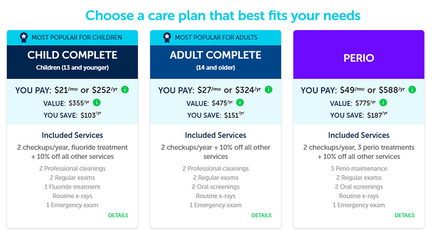432x240 pixels.
Task: Open DETAILS link on Adult Complete plan
Action: (261, 215)
